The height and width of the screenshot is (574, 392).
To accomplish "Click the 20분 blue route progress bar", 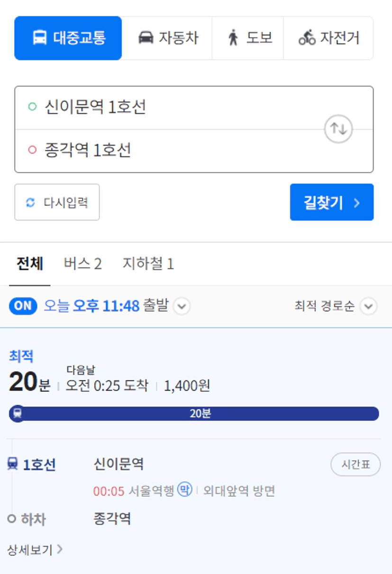I will [194, 414].
